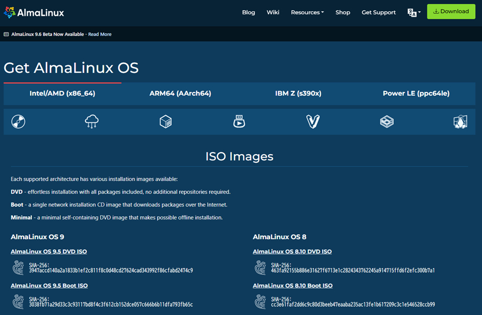This screenshot has height=315, width=482.
Task: Select the WSL penguin icon
Action: point(460,122)
